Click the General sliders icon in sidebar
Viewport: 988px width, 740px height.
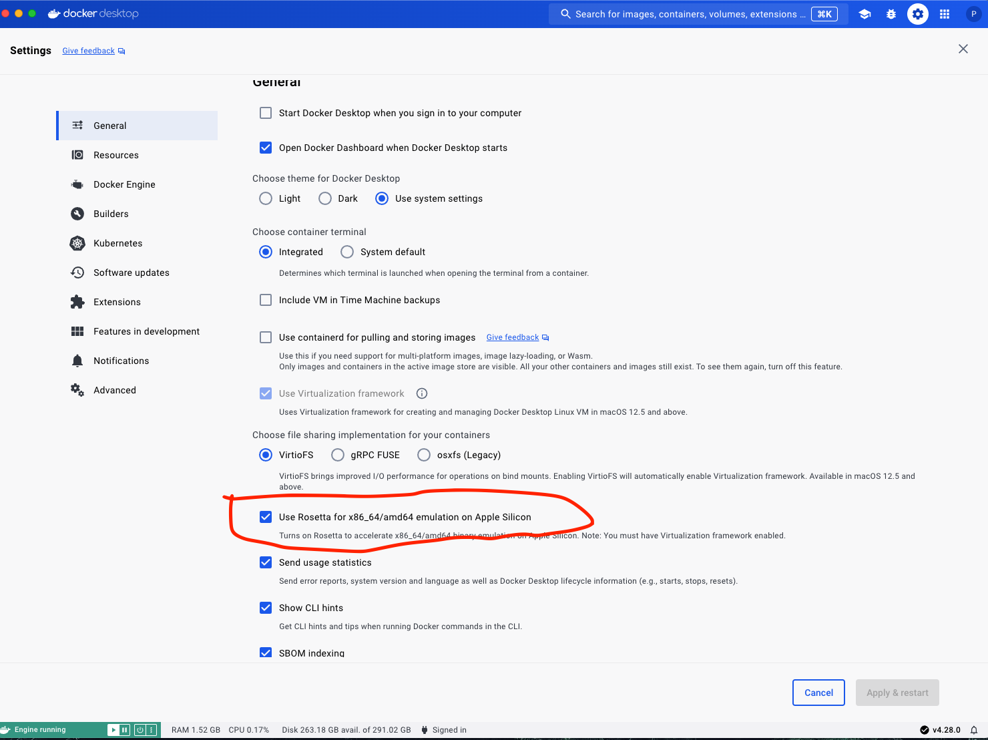pyautogui.click(x=77, y=126)
